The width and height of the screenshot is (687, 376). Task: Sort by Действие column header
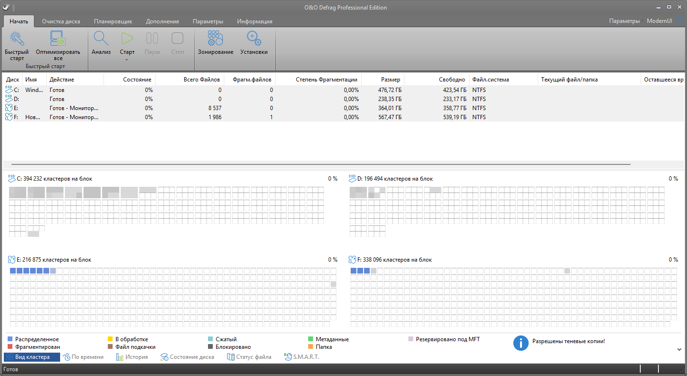coord(75,80)
